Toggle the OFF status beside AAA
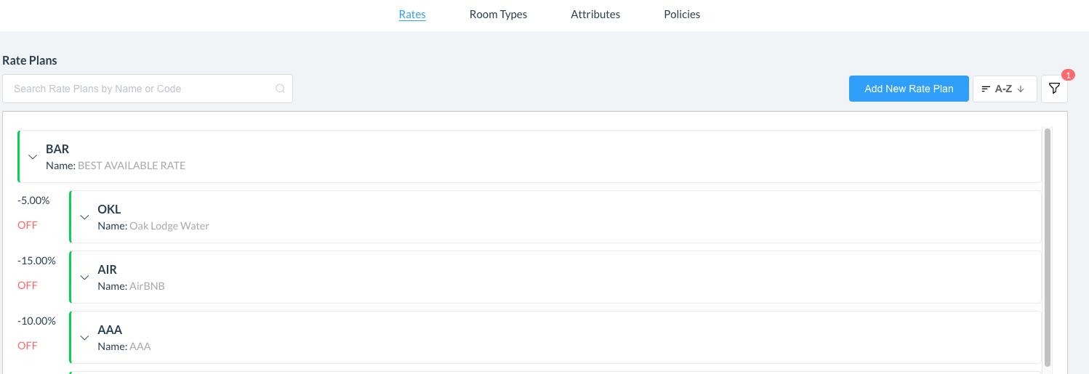This screenshot has width=1089, height=374. coord(28,346)
